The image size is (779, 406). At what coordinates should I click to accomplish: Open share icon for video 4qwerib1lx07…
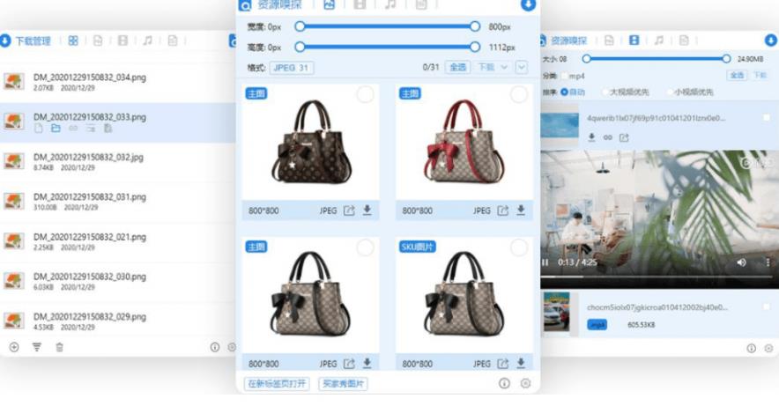coord(624,137)
